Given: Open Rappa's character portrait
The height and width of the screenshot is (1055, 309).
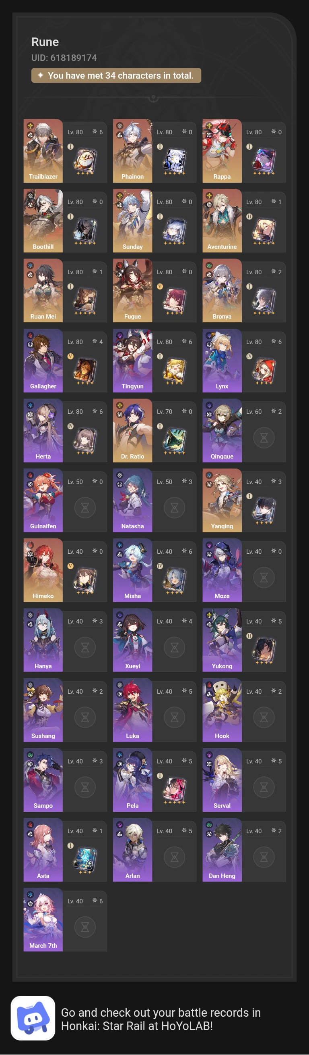Looking at the screenshot, I should (x=222, y=151).
